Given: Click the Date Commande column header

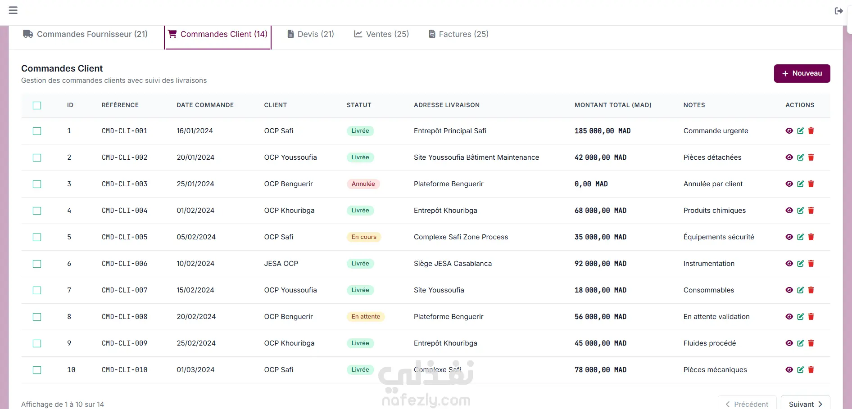Looking at the screenshot, I should click(x=205, y=105).
